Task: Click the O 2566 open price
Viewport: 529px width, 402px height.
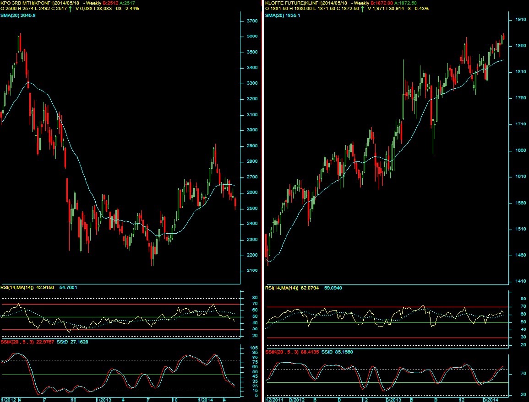Action: (8, 8)
